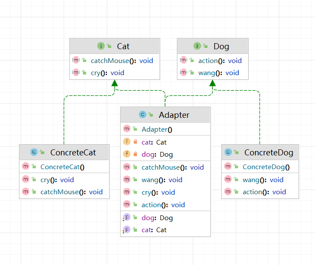315x265 pixels.
Task: Select cry() method in the Cat interface
Action: (107, 73)
